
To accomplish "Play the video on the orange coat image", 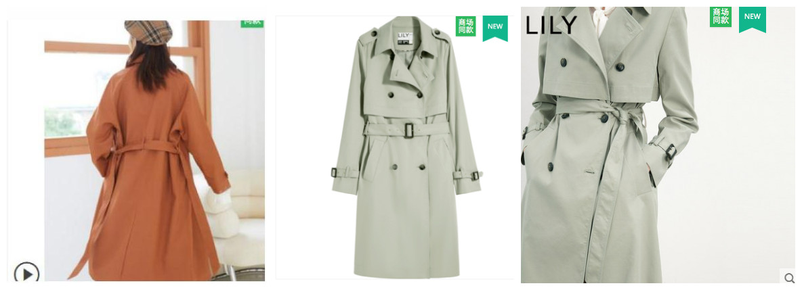I will [x=26, y=273].
